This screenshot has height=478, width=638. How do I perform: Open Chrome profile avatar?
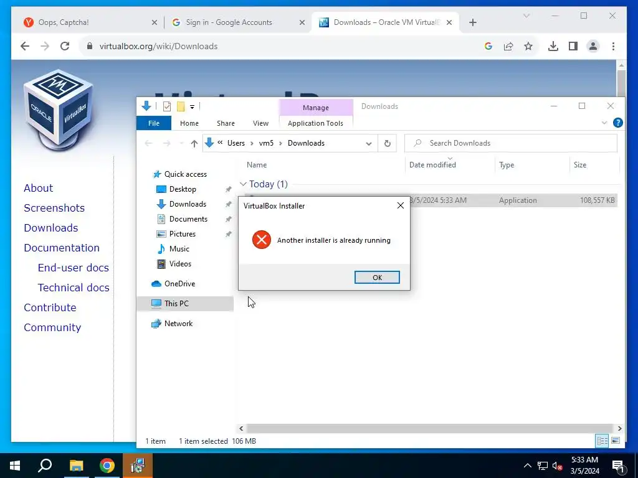coord(593,46)
